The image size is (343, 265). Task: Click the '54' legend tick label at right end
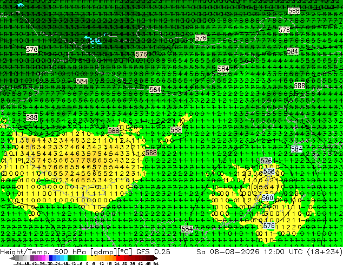(156, 263)
